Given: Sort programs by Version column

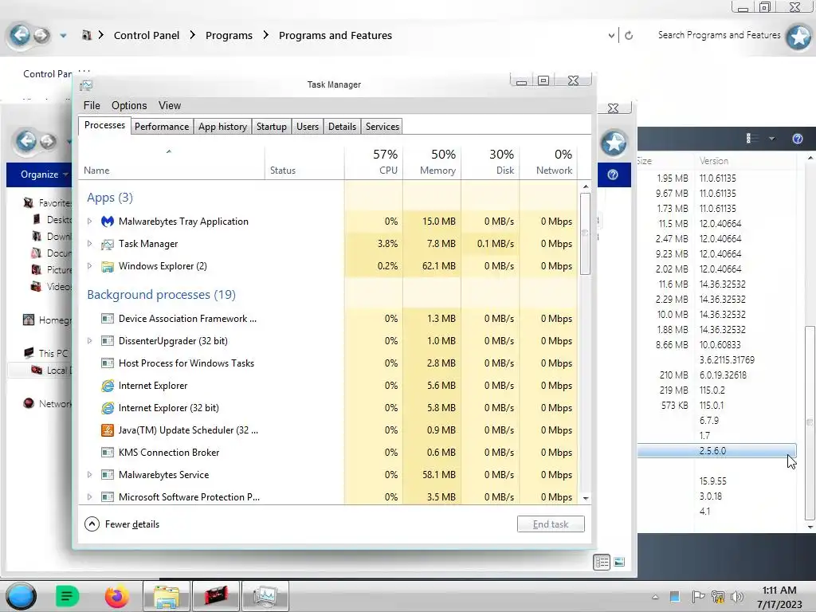Looking at the screenshot, I should coord(744,161).
